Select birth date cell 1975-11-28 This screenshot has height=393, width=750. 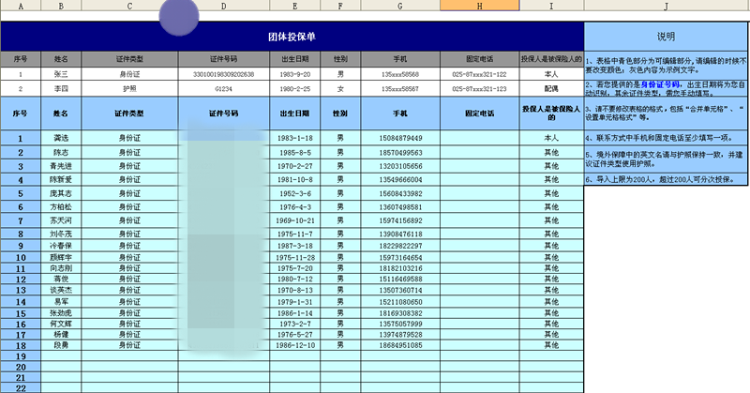coord(294,257)
